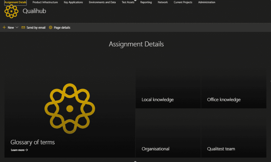Click the page indicator dot at bottom center

click(135, 161)
